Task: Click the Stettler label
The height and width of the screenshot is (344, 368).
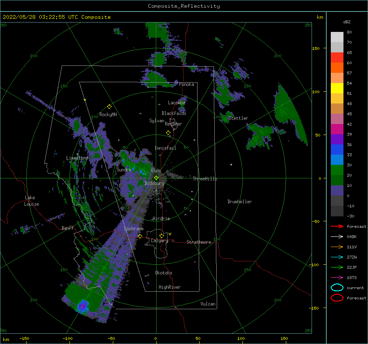Action: coord(238,118)
